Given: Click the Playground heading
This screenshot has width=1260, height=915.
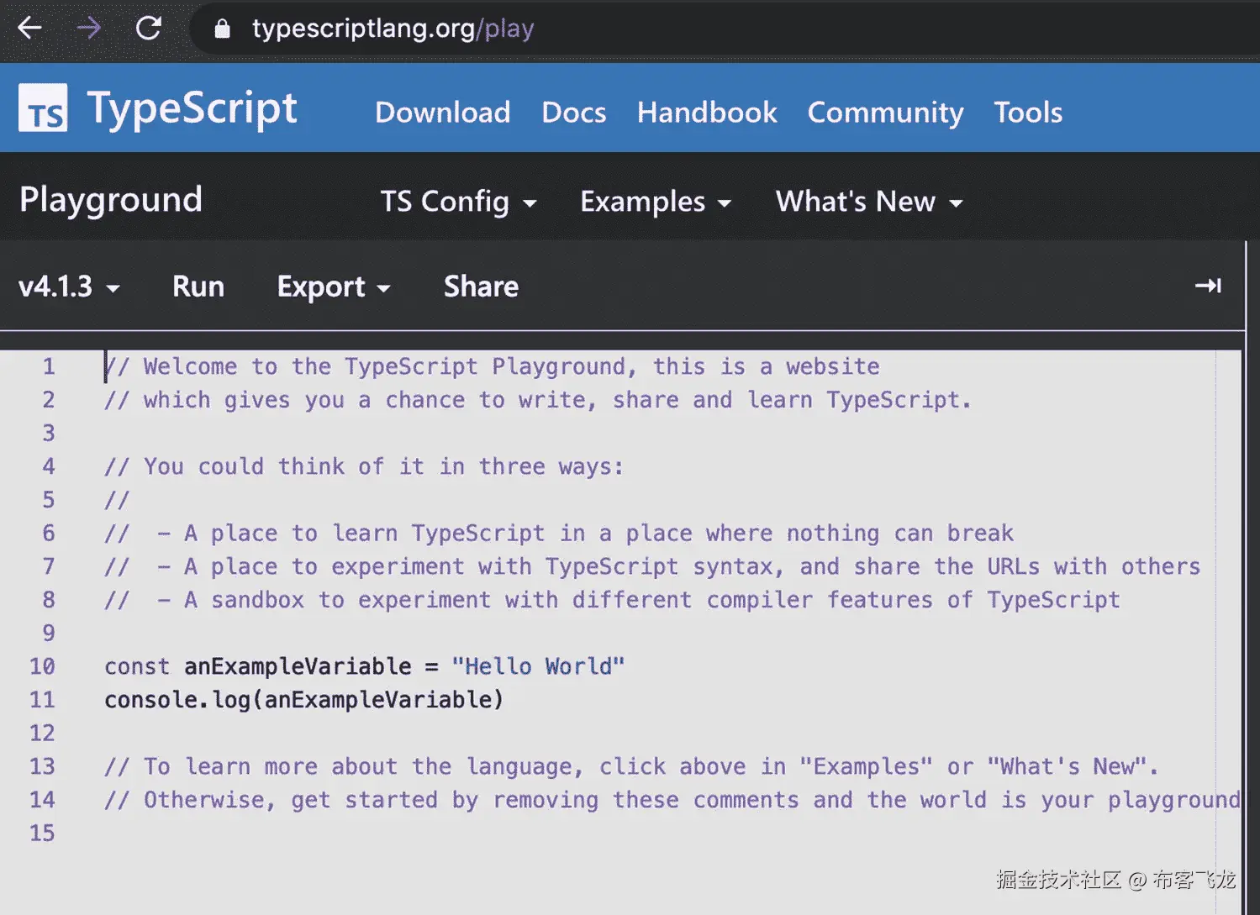Looking at the screenshot, I should (111, 200).
